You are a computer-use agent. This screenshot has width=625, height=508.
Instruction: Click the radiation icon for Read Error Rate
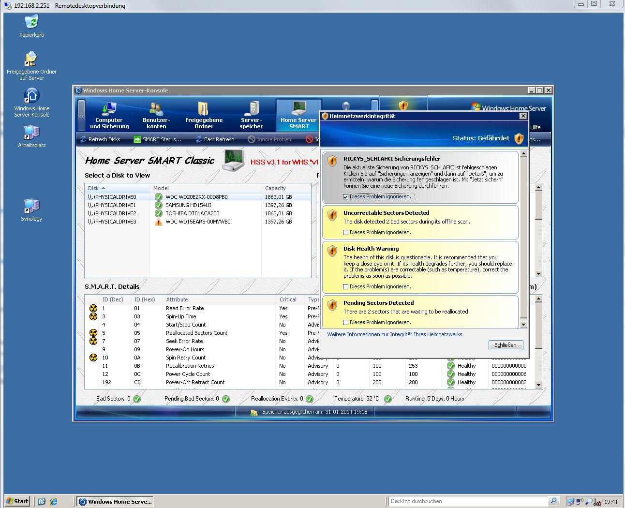tap(93, 308)
